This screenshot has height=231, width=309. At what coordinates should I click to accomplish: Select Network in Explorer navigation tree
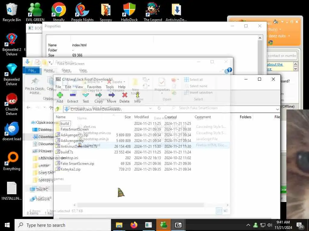(x=43, y=199)
